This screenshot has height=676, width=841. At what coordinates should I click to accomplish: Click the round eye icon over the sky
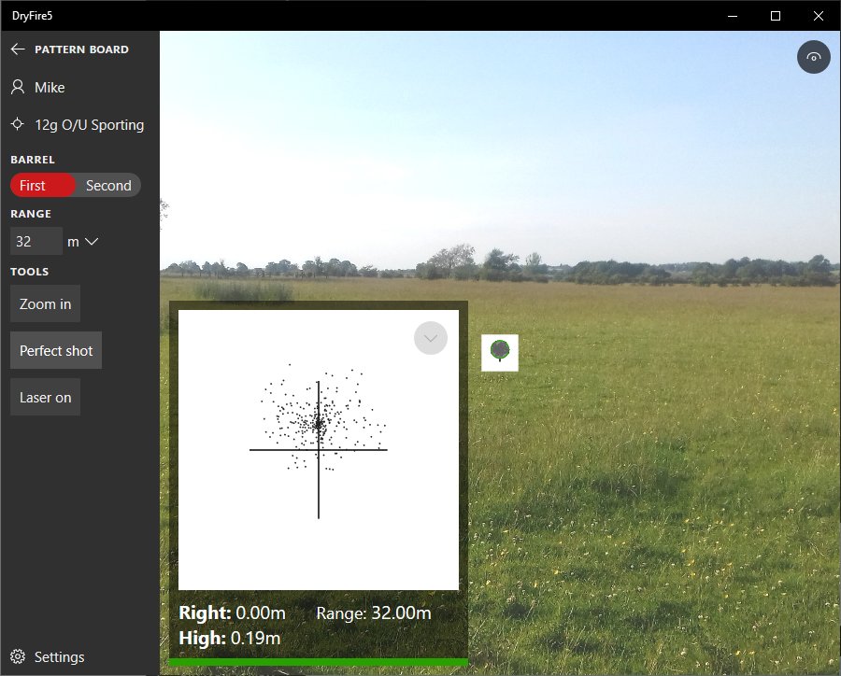coord(813,57)
